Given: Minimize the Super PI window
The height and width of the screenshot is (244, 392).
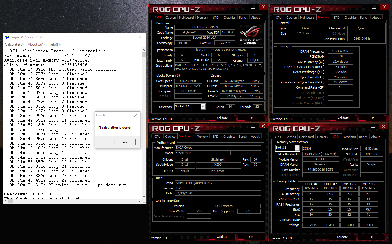Looking at the screenshot, I should pyautogui.click(x=113, y=37).
